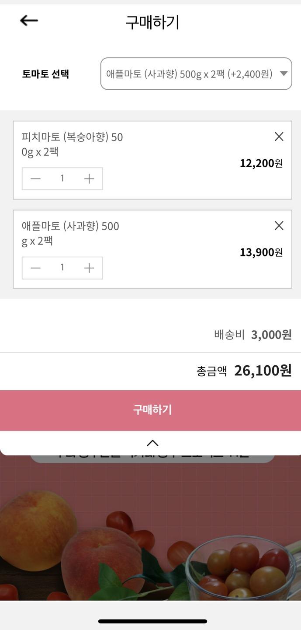Tap the 26,100원 total amount
Viewport: 301px width, 630px height.
(263, 371)
